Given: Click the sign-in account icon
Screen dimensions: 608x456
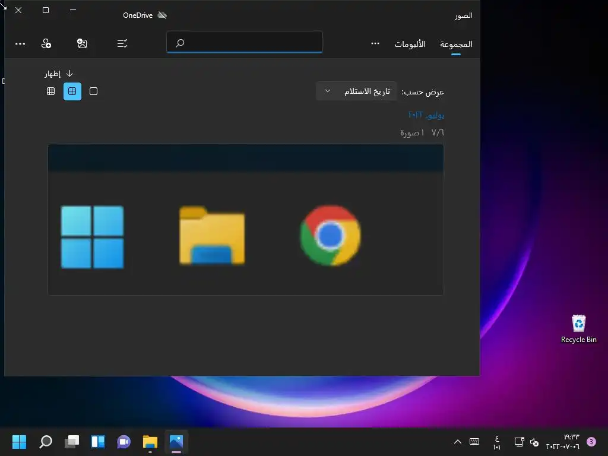Looking at the screenshot, I should 46,43.
